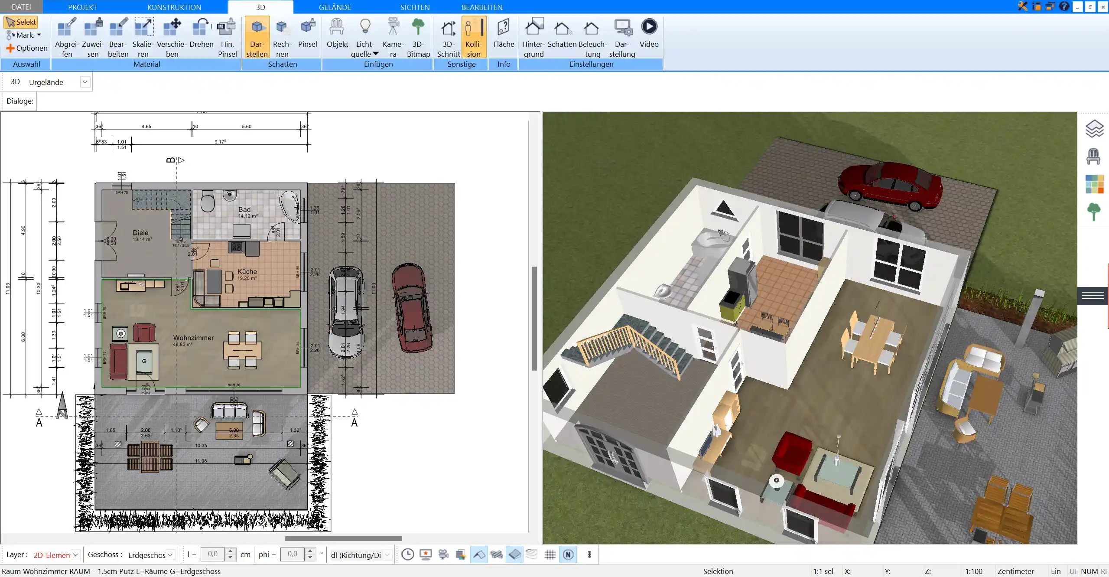Image resolution: width=1109 pixels, height=577 pixels.
Task: Switch to the KONSTRUKTION tab
Action: 174,7
